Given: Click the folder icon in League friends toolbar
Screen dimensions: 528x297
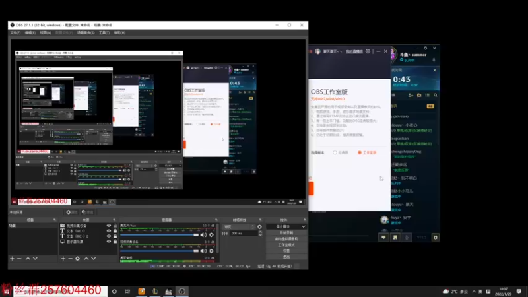Looking at the screenshot, I should click(419, 95).
